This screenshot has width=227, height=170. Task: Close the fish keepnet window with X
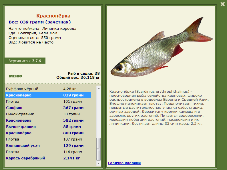coord(222,4)
